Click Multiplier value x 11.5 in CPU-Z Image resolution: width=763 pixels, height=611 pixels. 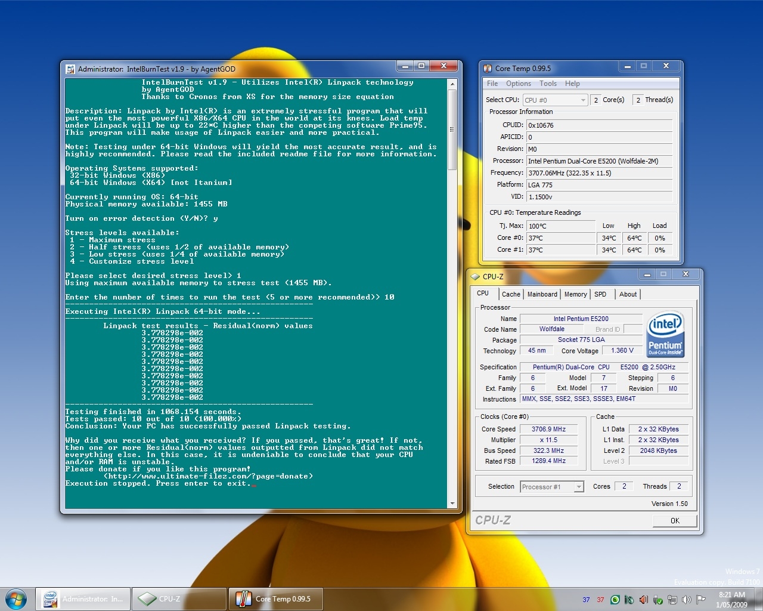tap(548, 440)
